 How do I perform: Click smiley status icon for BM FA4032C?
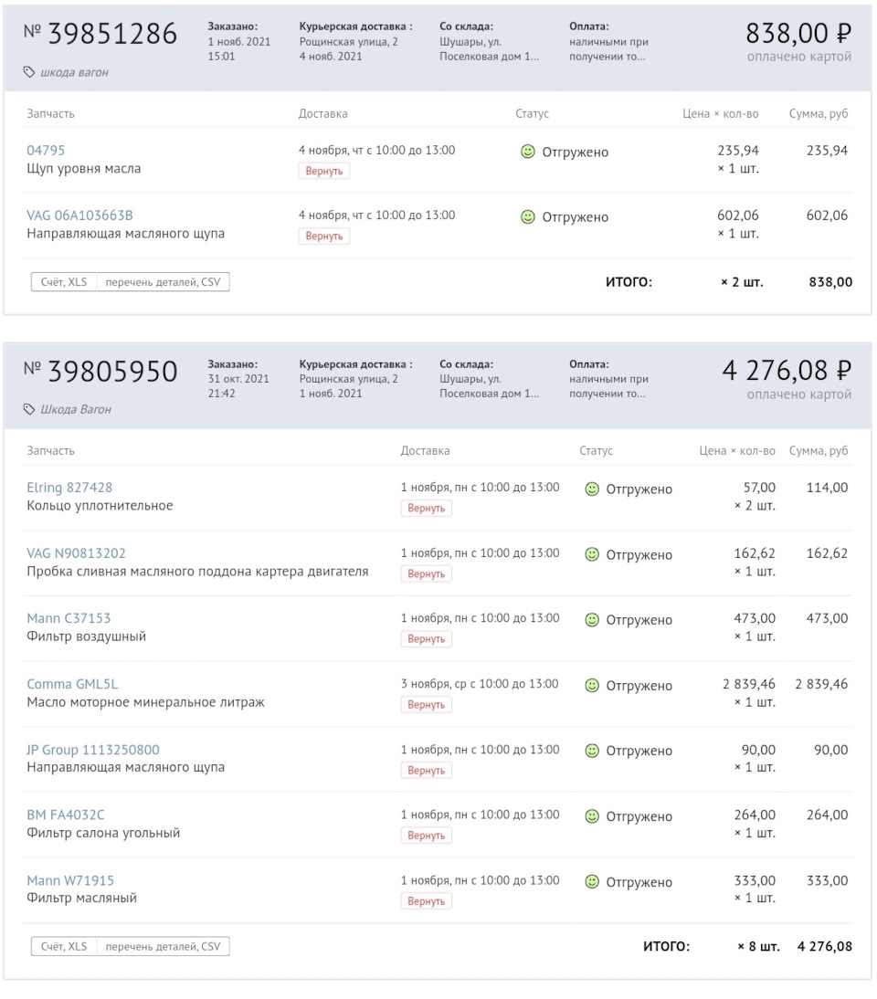(592, 816)
